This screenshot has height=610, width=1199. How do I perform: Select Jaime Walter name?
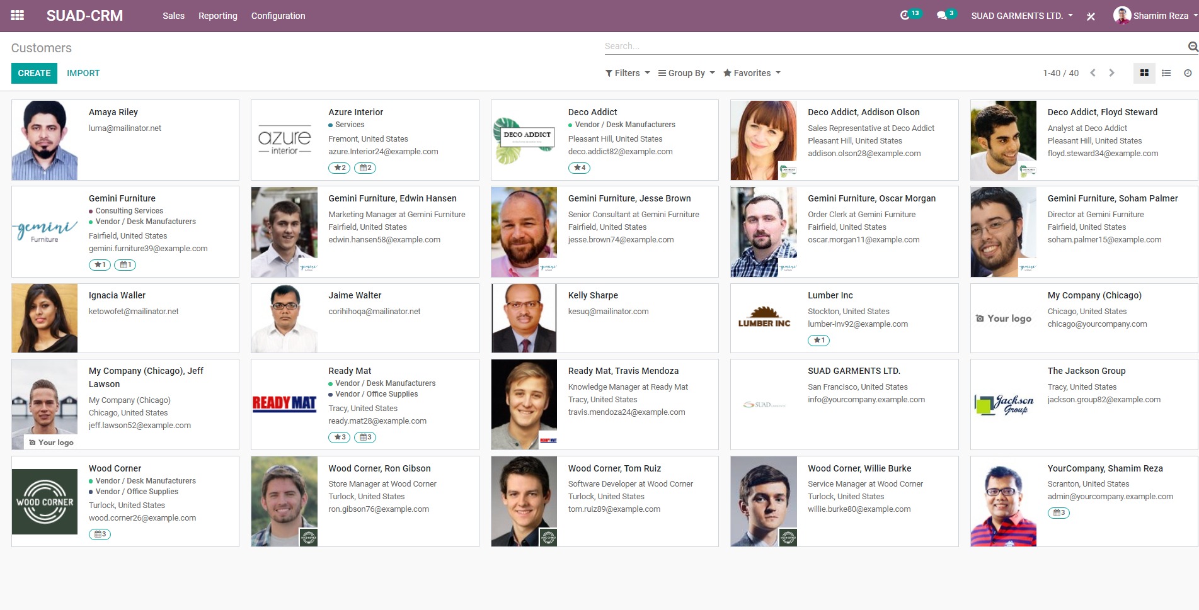click(x=355, y=295)
